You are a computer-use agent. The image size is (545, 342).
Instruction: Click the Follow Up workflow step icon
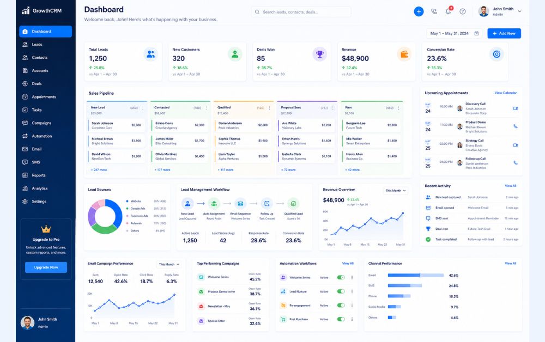[267, 204]
